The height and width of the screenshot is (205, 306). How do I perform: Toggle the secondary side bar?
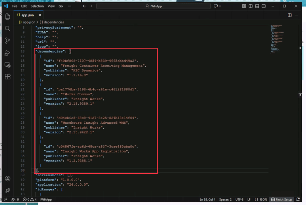click(x=264, y=6)
